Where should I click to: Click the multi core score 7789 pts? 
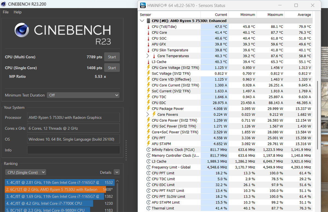(94, 57)
